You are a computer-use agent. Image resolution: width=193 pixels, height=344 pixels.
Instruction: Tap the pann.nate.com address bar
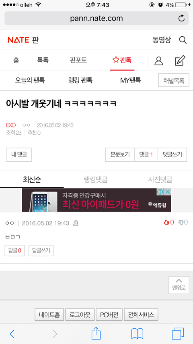click(96, 18)
